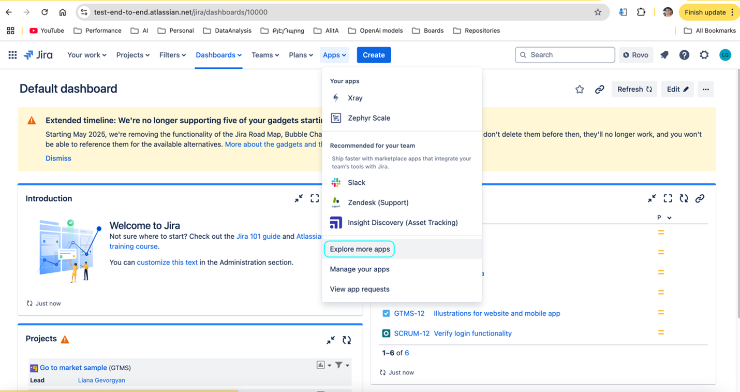Image resolution: width=740 pixels, height=392 pixels.
Task: Open the Jira app switcher grid icon
Action: click(12, 55)
